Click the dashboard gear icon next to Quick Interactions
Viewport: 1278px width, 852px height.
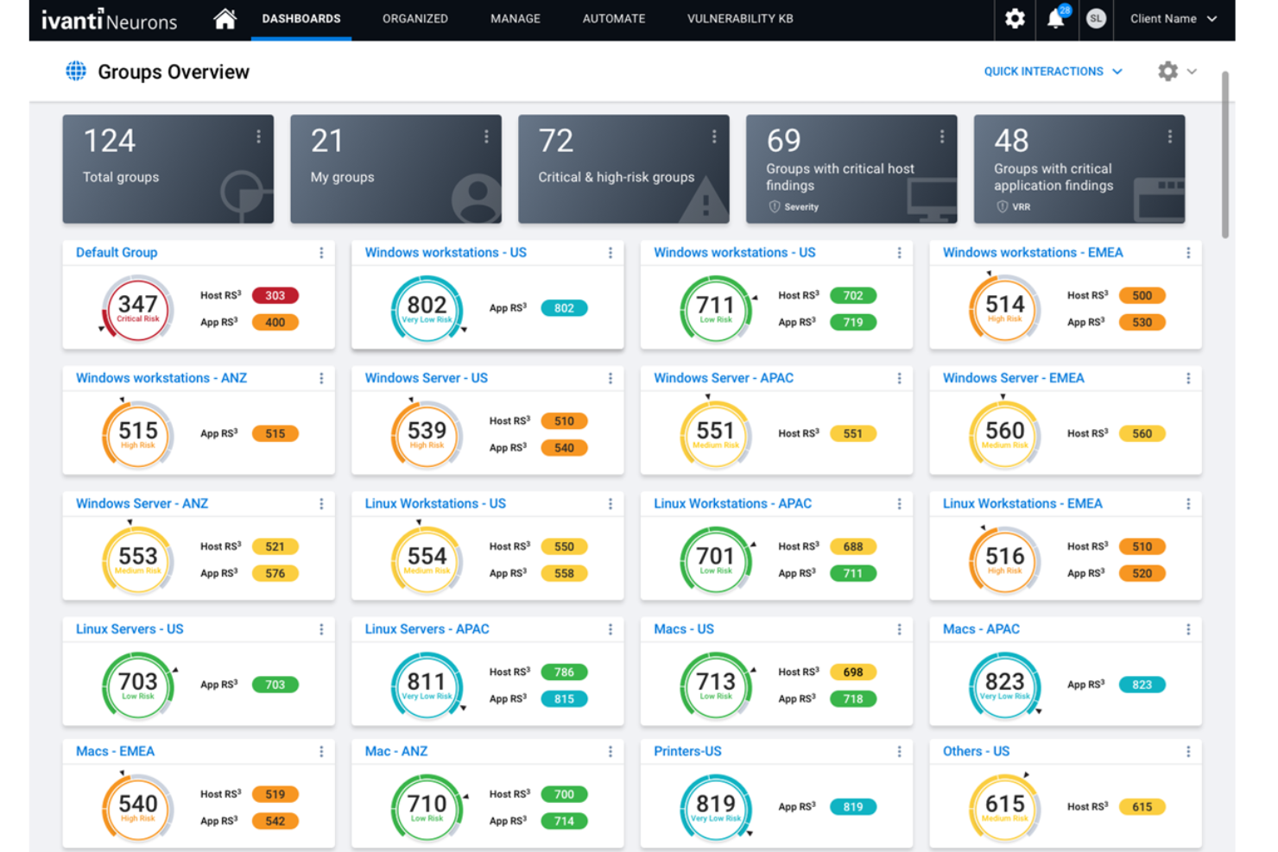pos(1168,71)
